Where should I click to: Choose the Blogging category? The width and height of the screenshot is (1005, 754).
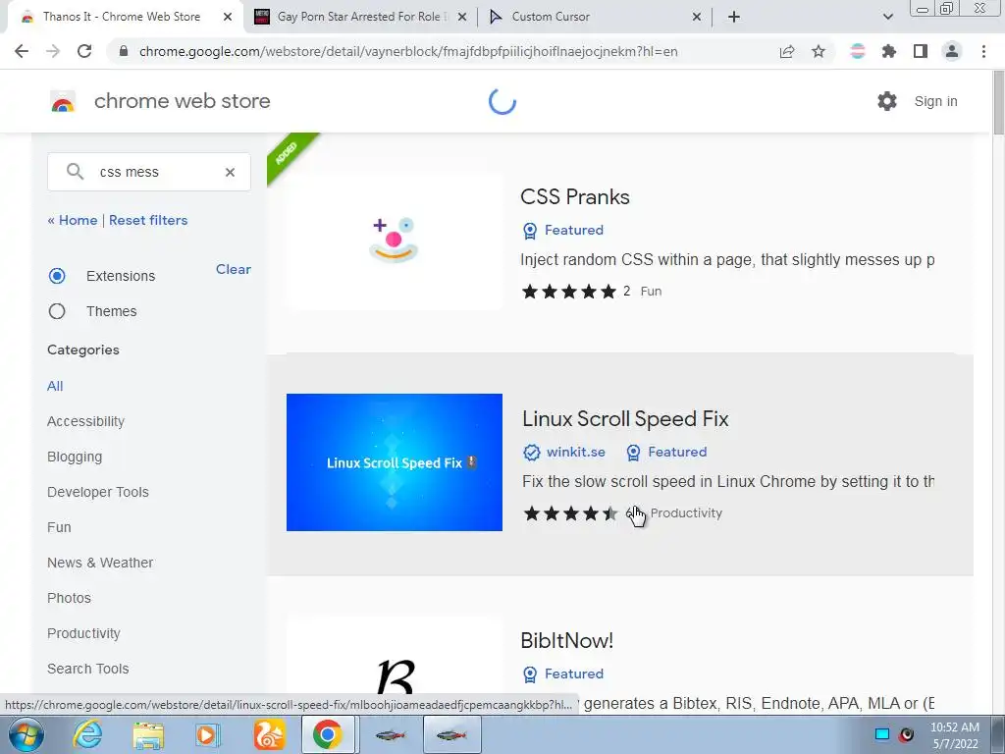[75, 457]
